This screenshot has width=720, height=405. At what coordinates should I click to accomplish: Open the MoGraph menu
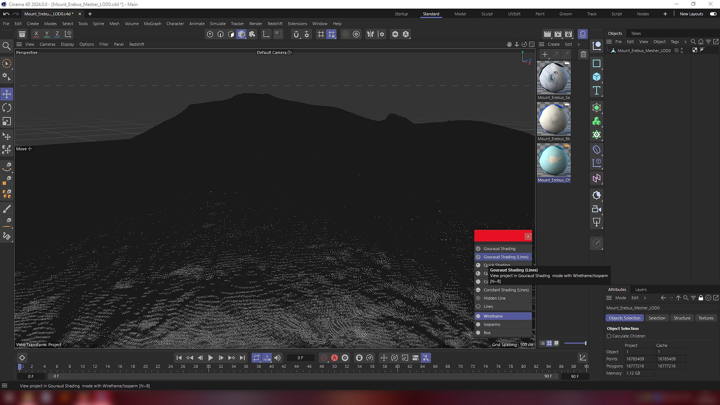tap(153, 24)
